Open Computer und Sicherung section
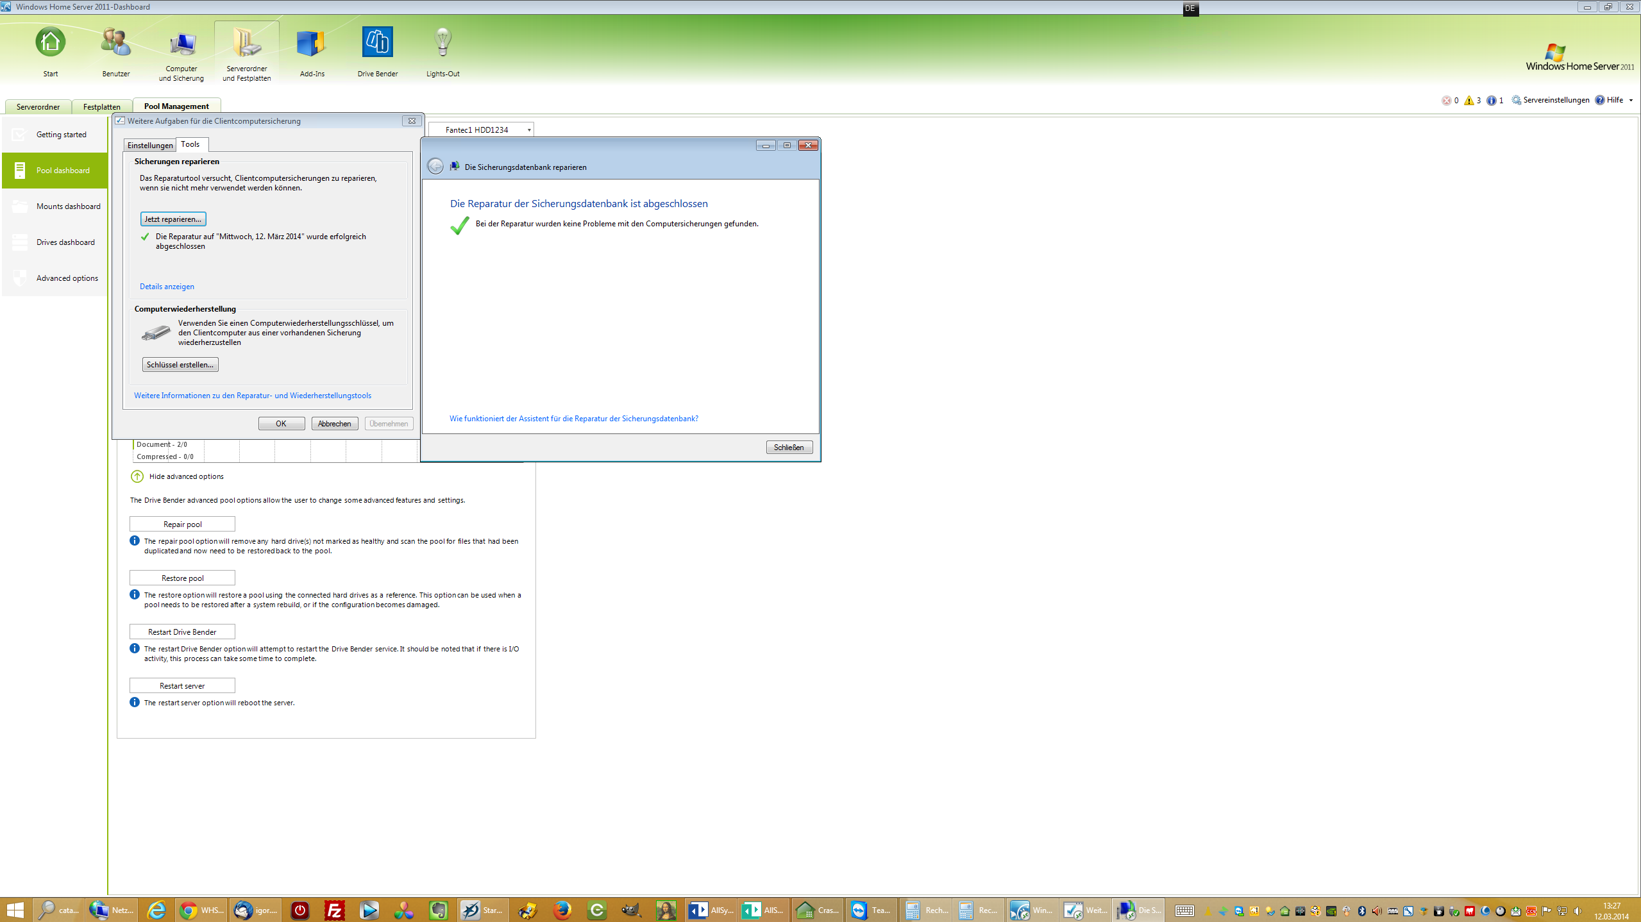This screenshot has height=922, width=1641. (181, 51)
